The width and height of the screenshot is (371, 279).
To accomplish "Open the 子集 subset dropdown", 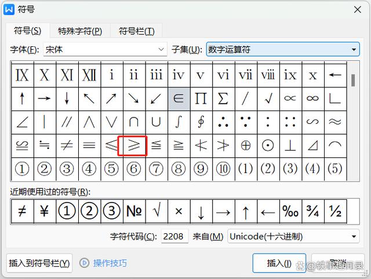I will [283, 49].
